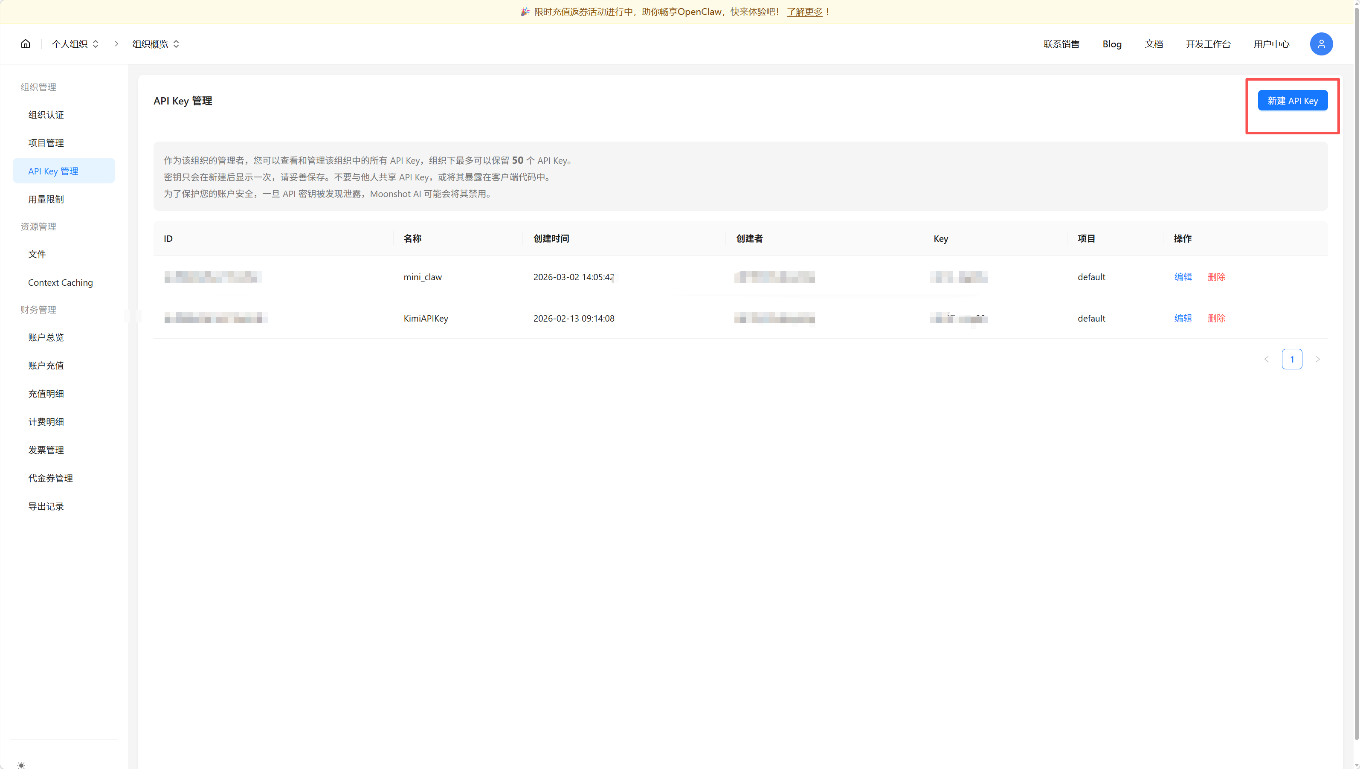The image size is (1360, 769).
Task: Click the breadcrumb chevron separator
Action: (x=116, y=44)
